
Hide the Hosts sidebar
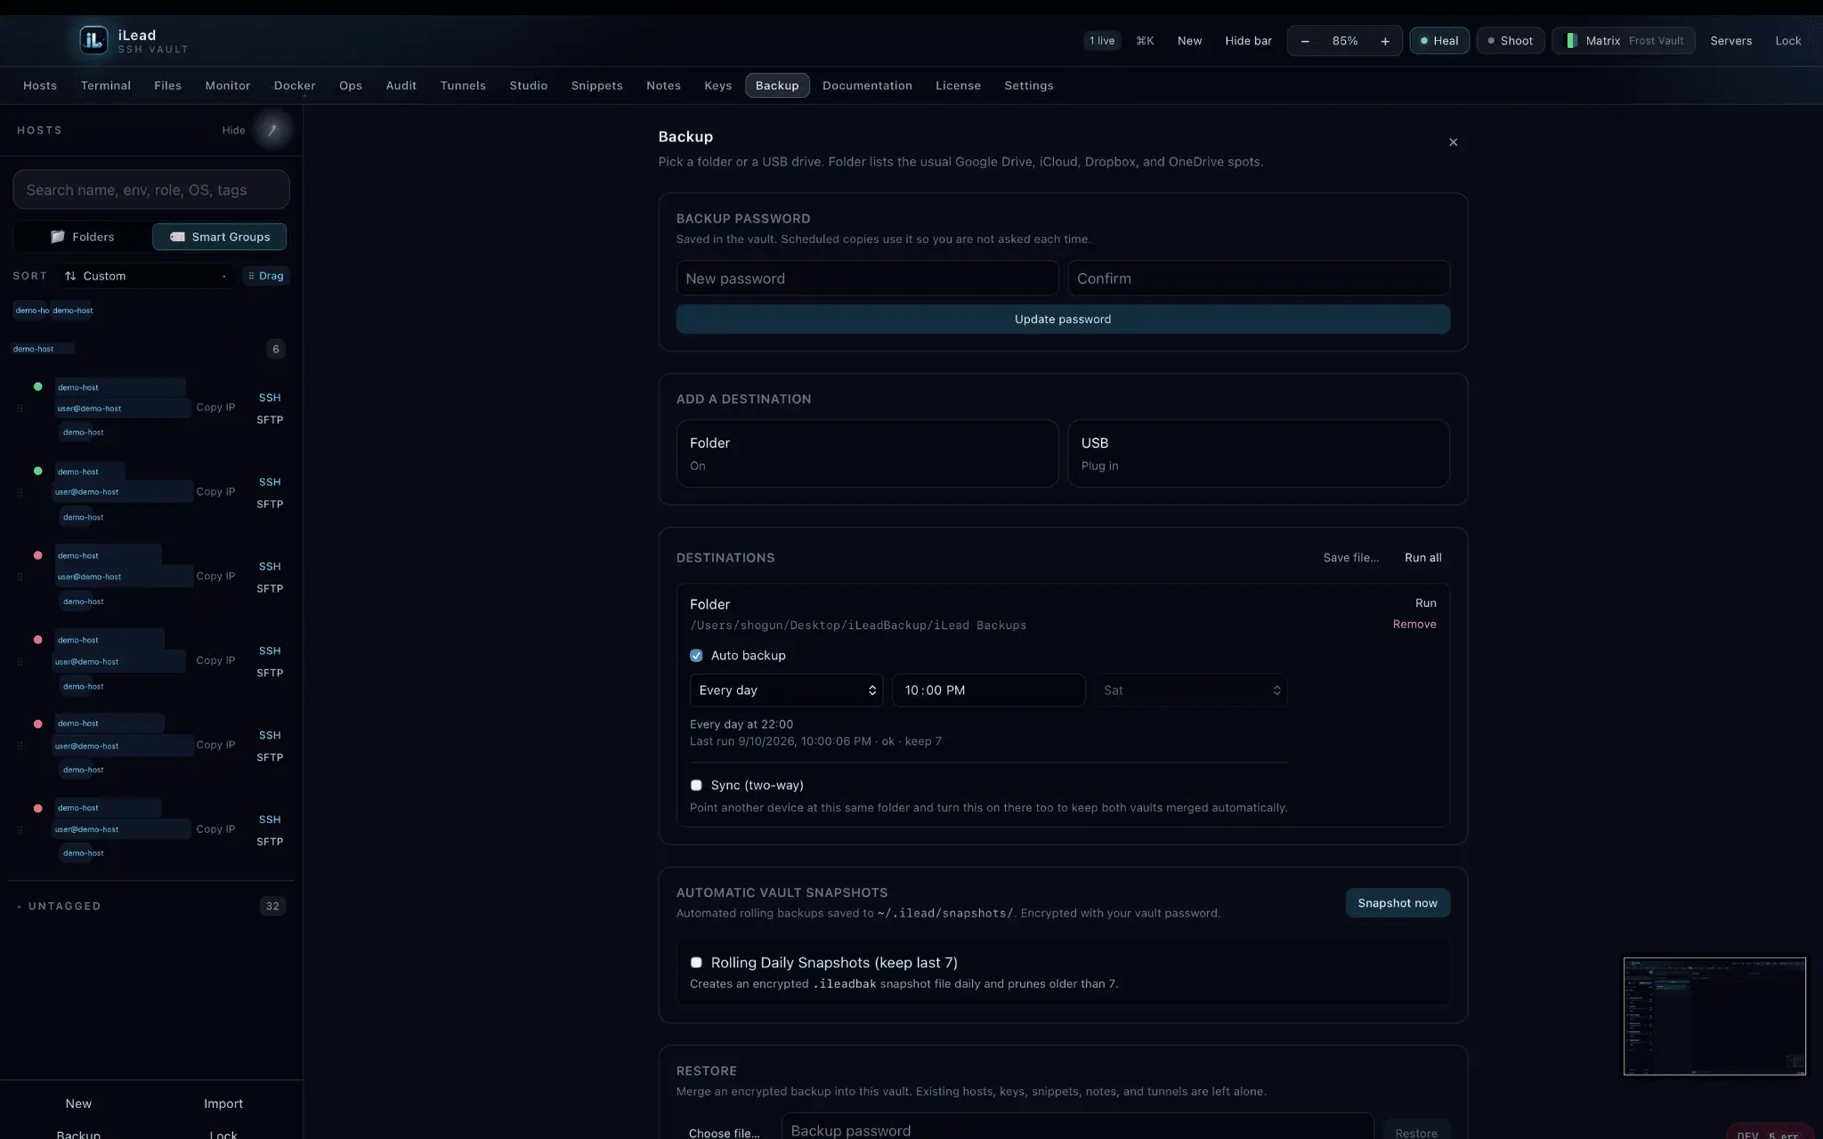[x=233, y=130]
